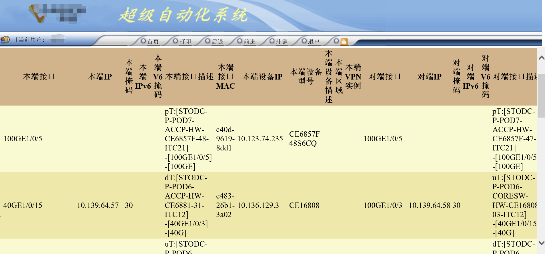Click the 本端IPv6 column header

pos(143,77)
